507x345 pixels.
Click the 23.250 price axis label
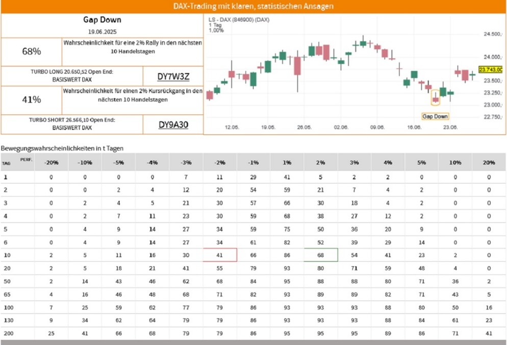(492, 93)
